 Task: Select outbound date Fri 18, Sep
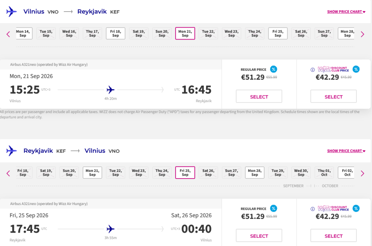[x=116, y=33]
